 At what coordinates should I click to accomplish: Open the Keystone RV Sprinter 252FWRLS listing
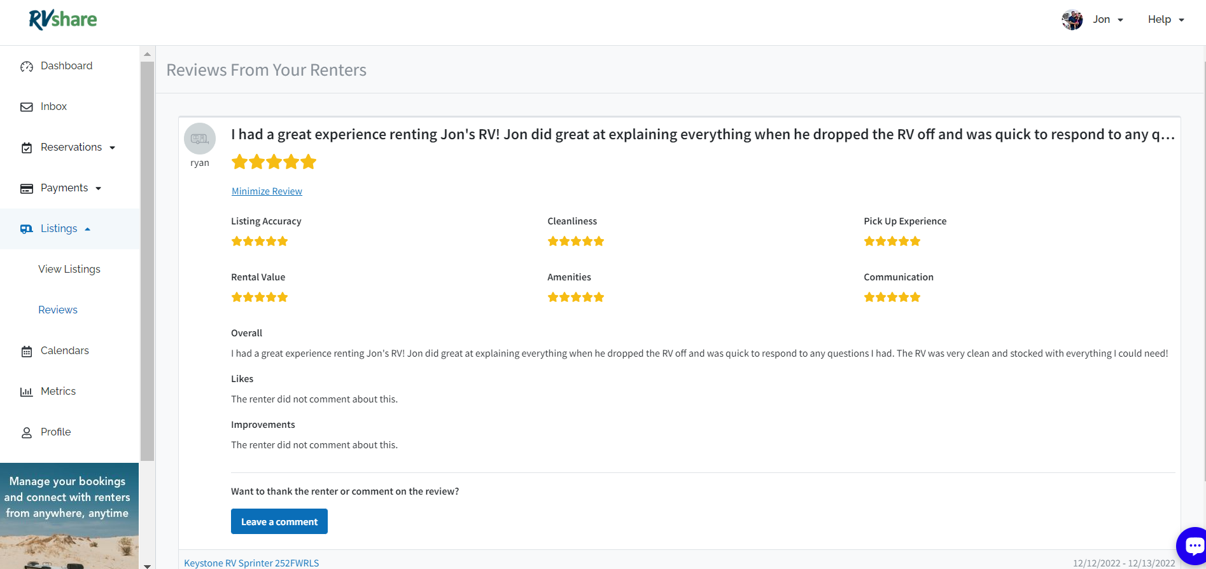[251, 562]
